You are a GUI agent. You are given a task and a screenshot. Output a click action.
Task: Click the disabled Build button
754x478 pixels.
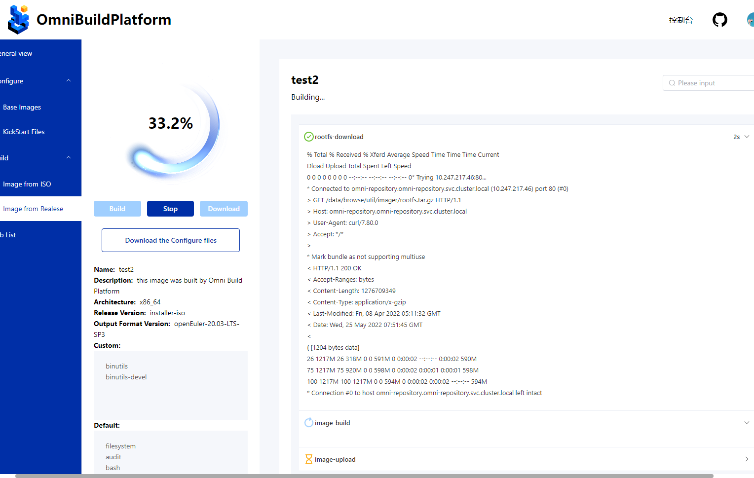(117, 209)
